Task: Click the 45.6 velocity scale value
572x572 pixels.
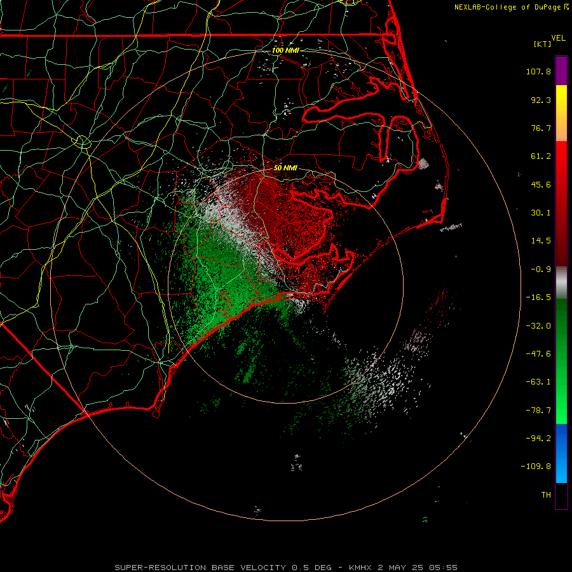Action: pos(541,184)
